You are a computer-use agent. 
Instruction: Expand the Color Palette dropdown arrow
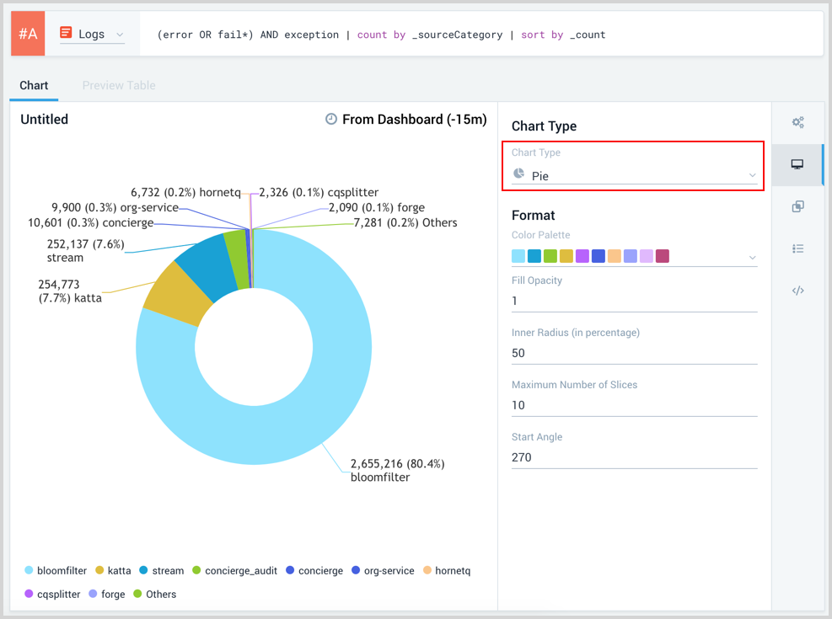[752, 257]
